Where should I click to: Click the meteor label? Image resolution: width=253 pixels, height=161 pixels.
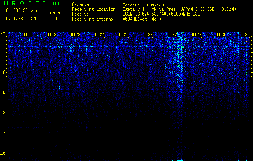click(x=57, y=12)
